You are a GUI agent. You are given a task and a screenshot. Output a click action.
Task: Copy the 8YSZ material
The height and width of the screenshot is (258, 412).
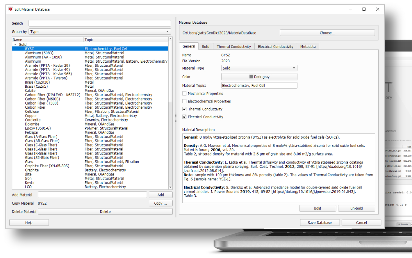click(161, 203)
